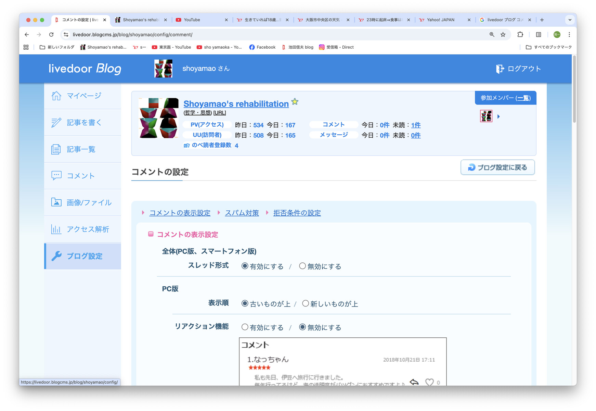Open the Chrome three-dot menu
This screenshot has height=411, width=596.
click(569, 35)
